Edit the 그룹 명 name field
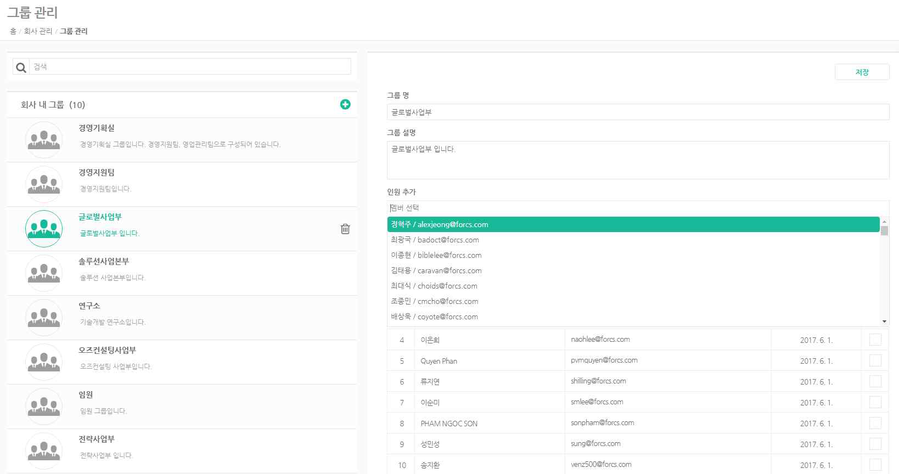The image size is (899, 474). point(638,112)
